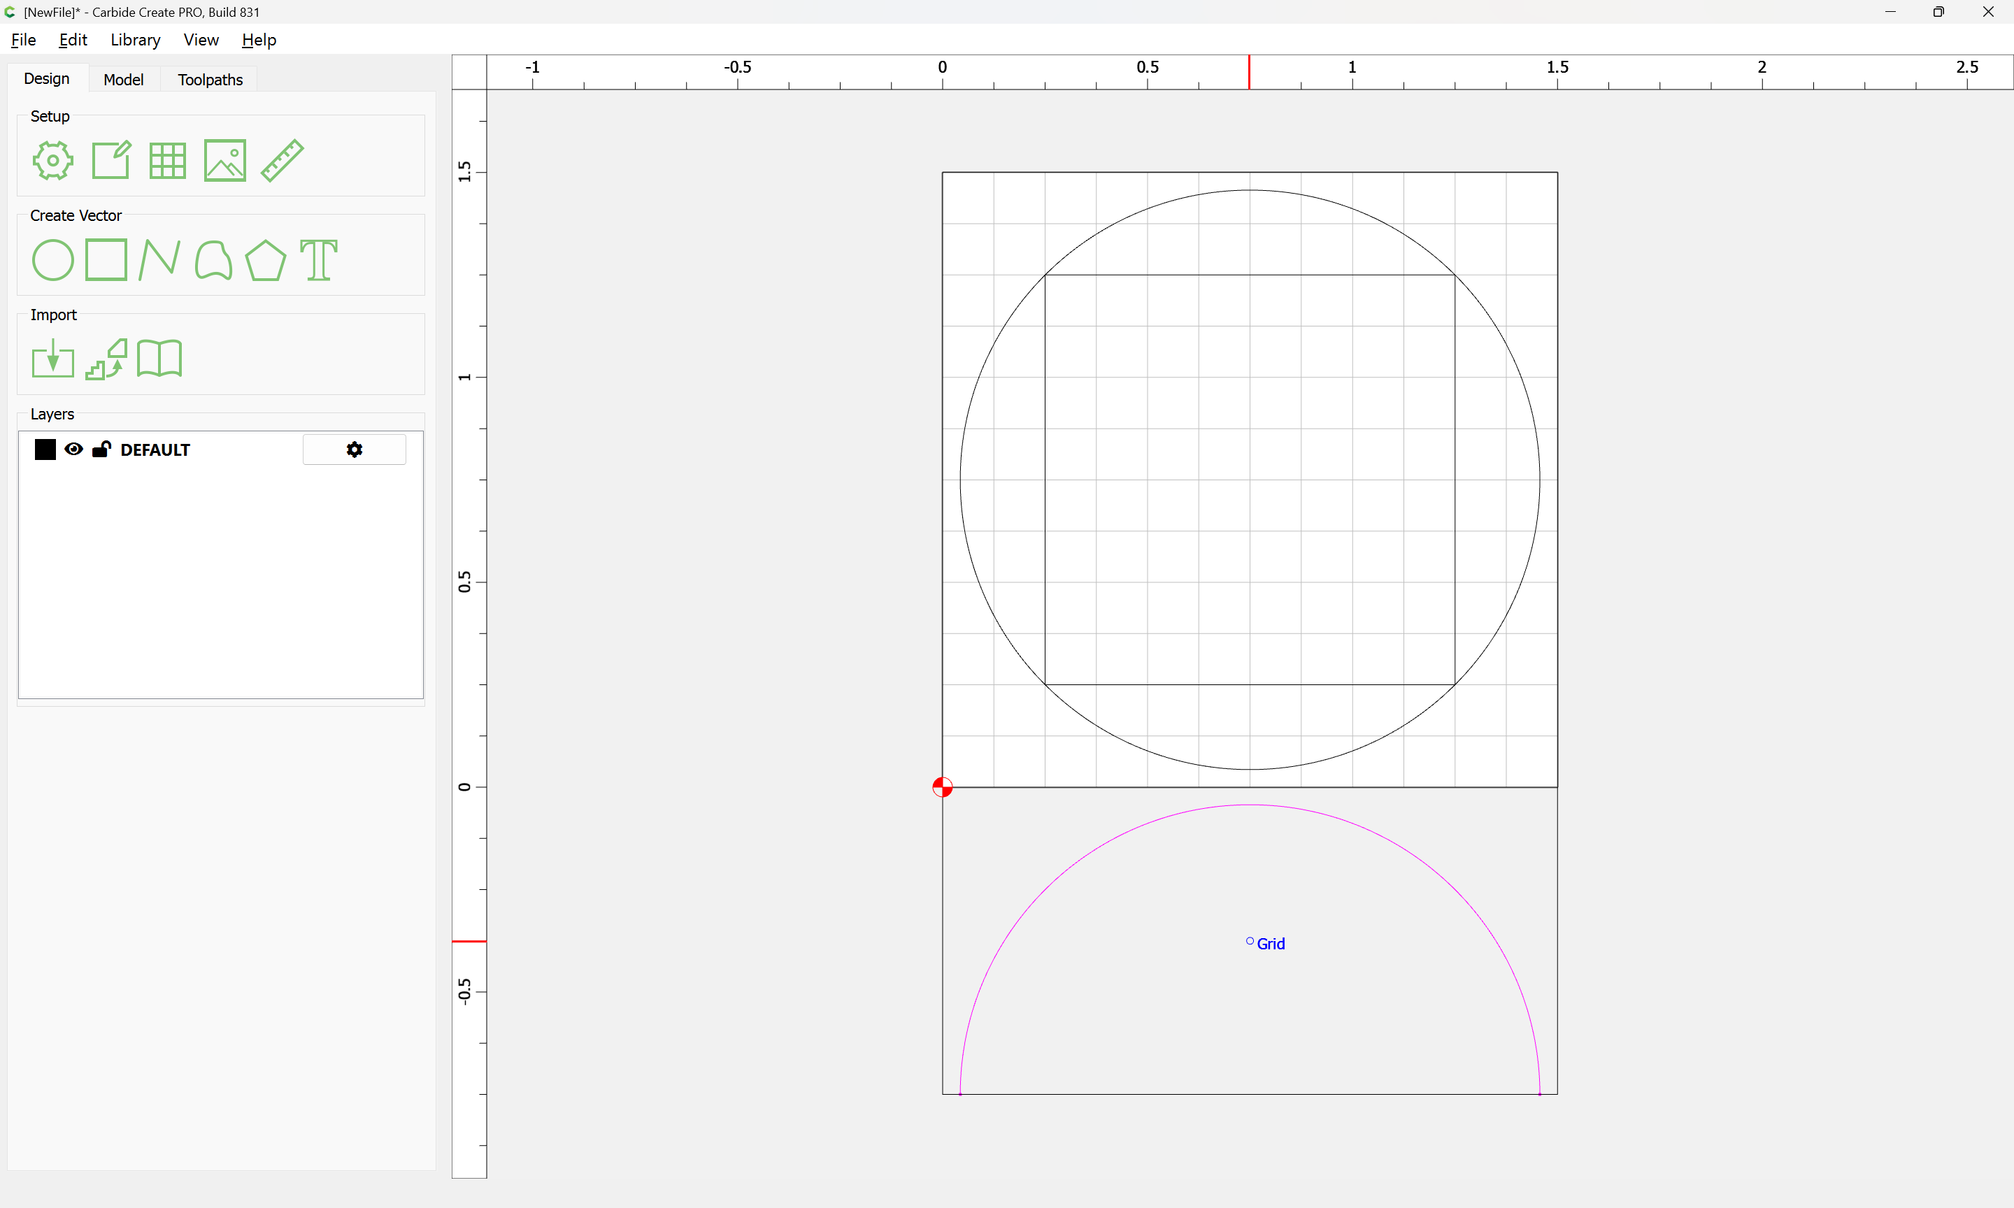2014x1208 pixels.
Task: Open the Library menu
Action: (x=135, y=40)
